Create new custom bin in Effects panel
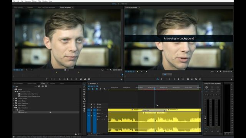This screenshot has width=246, height=138. click(x=76, y=134)
